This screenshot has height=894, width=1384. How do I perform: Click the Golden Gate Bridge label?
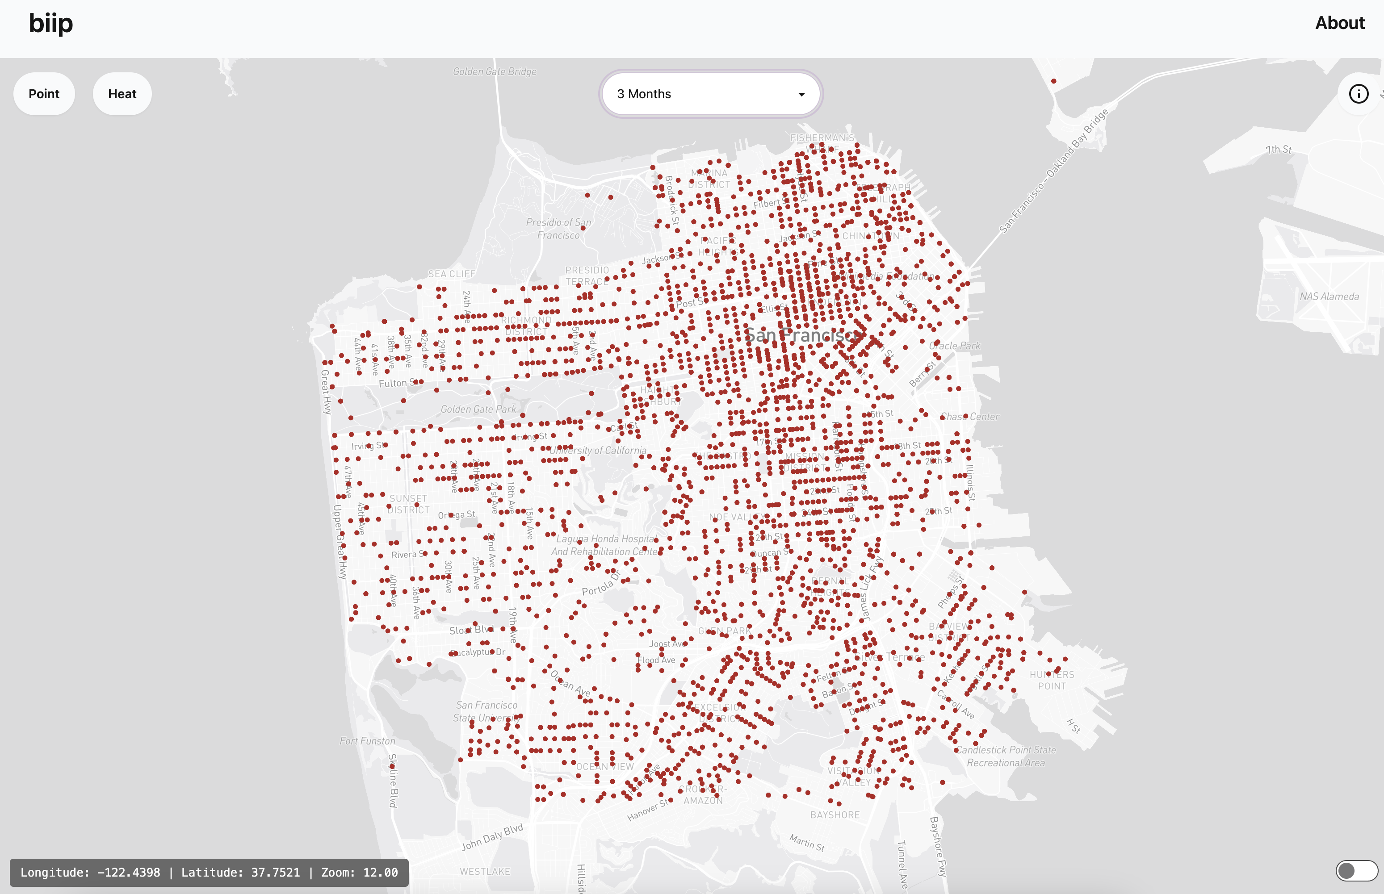click(x=494, y=72)
